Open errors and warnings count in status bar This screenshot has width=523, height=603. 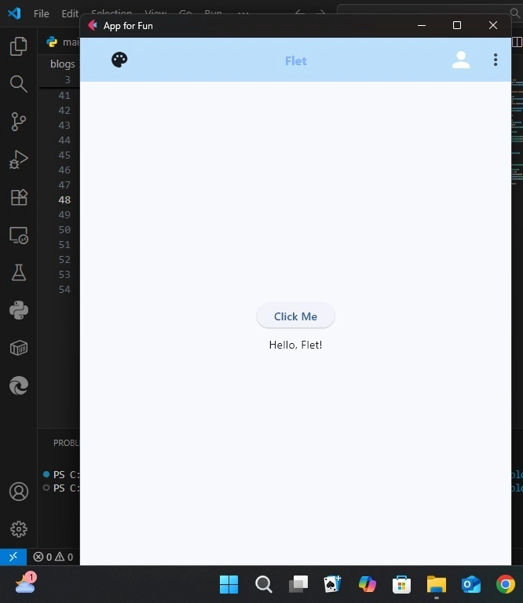[53, 557]
